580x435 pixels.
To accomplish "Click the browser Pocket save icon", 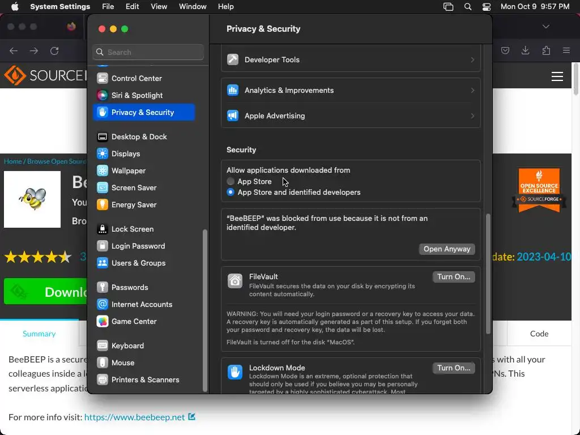I will tap(505, 50).
